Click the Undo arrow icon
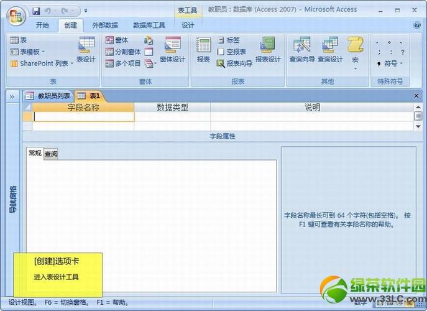Image resolution: width=427 pixels, height=311 pixels. 48,11
